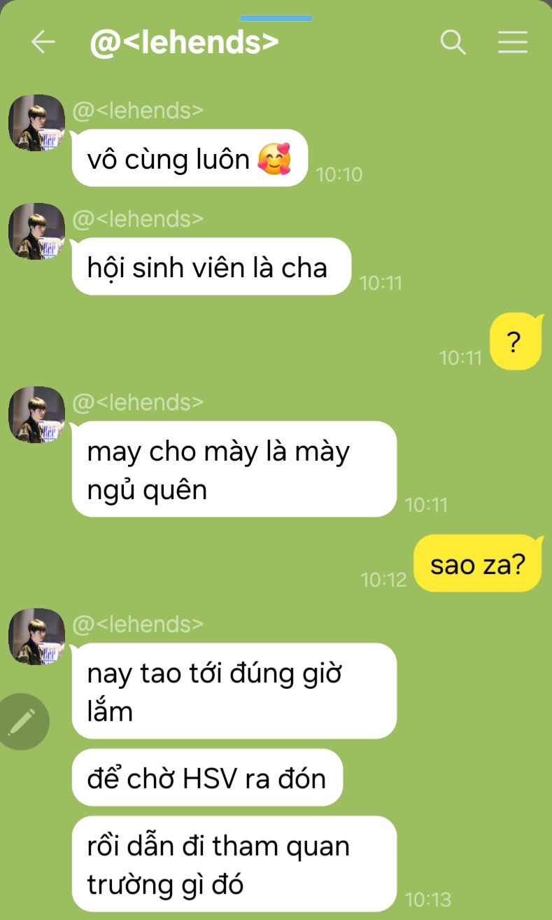
Task: Select "rồi dẫn đi tham quan" message bubble
Action: pos(234,864)
